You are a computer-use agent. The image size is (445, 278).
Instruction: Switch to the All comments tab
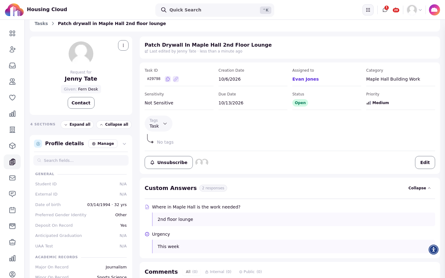(x=192, y=272)
